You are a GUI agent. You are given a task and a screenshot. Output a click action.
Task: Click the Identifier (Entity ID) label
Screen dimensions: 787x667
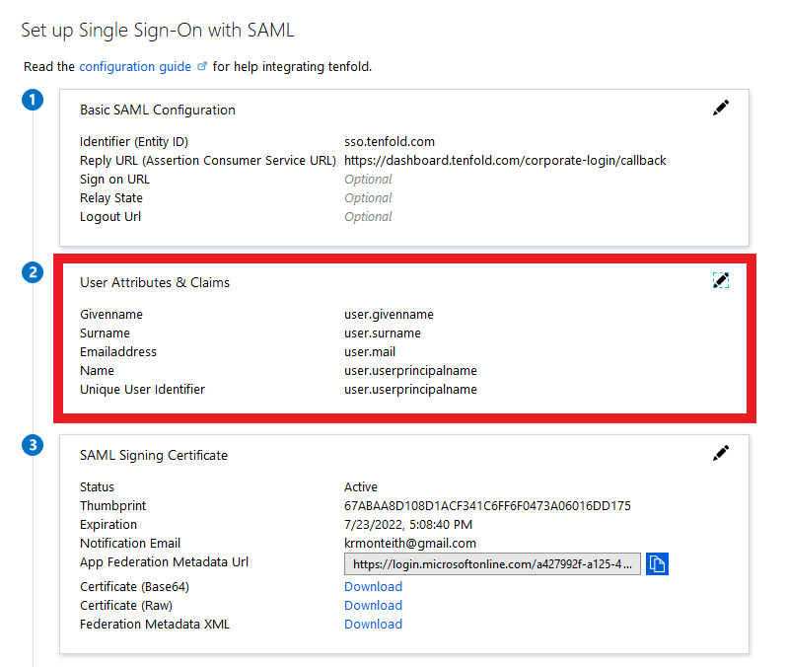[x=134, y=142]
